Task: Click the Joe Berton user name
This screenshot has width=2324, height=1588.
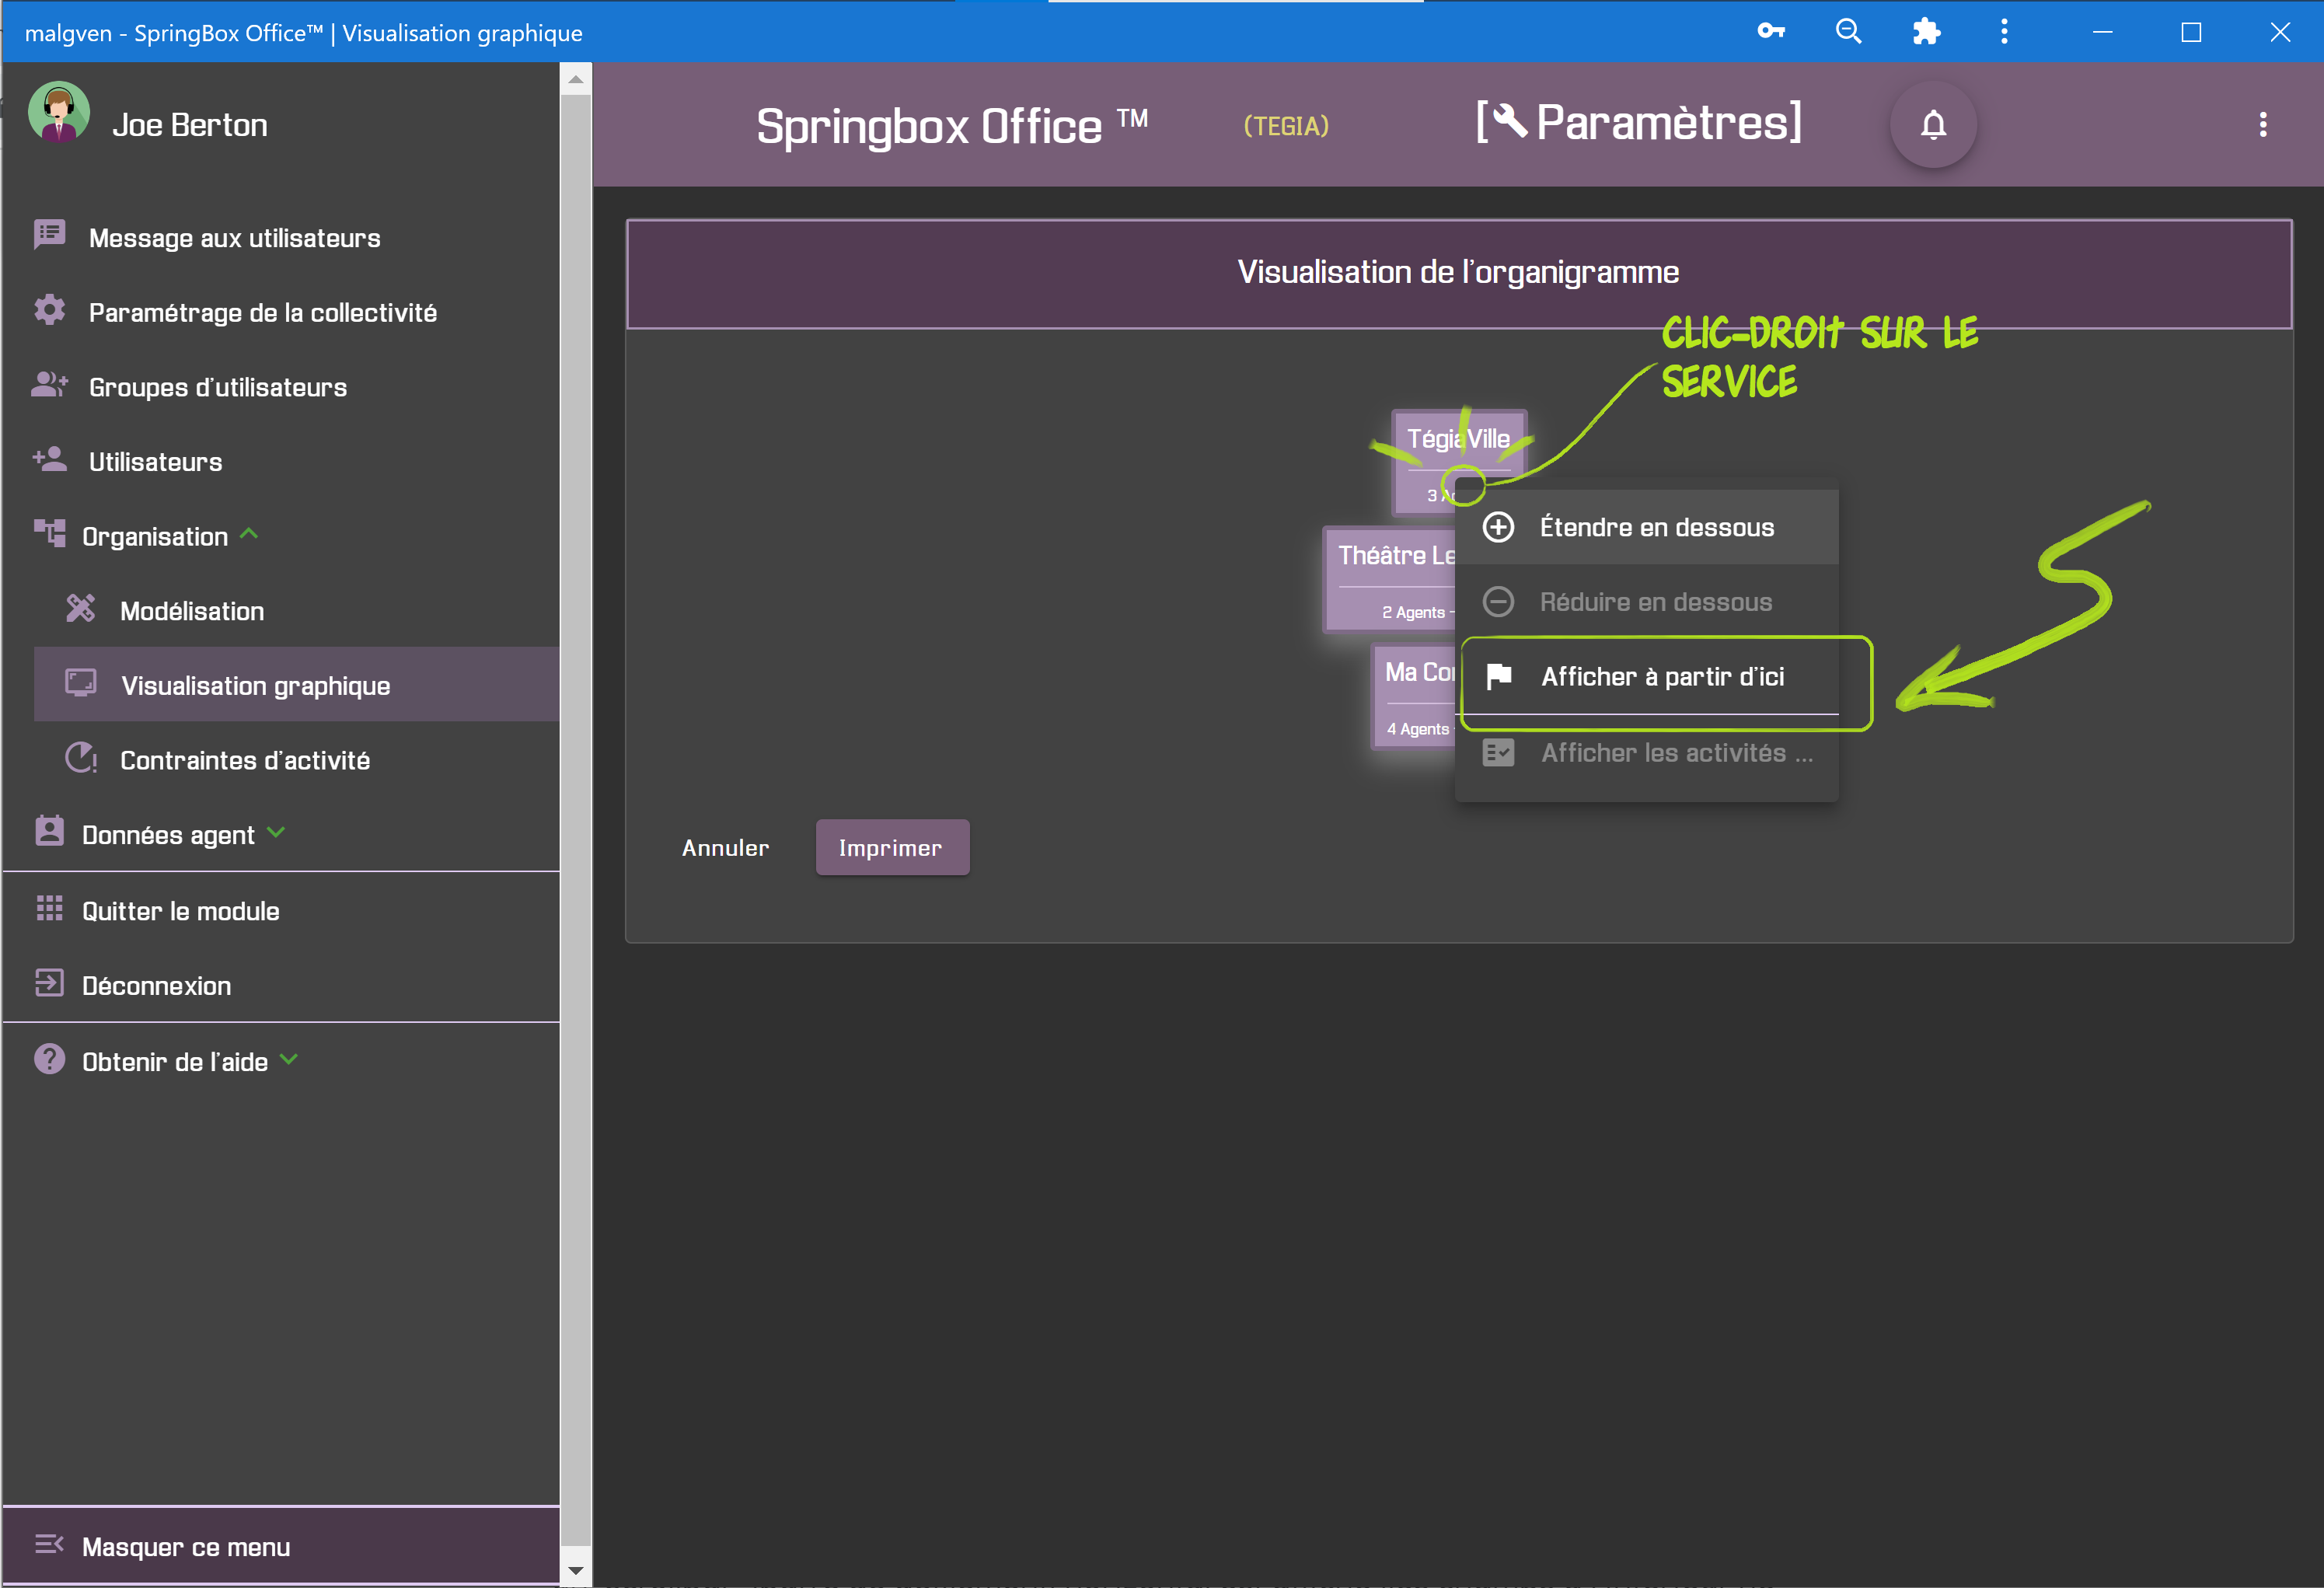Action: click(x=190, y=125)
